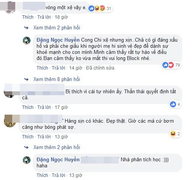Click the heart reaction icon beside count 79
This screenshot has width=194, height=180.
[171, 65]
